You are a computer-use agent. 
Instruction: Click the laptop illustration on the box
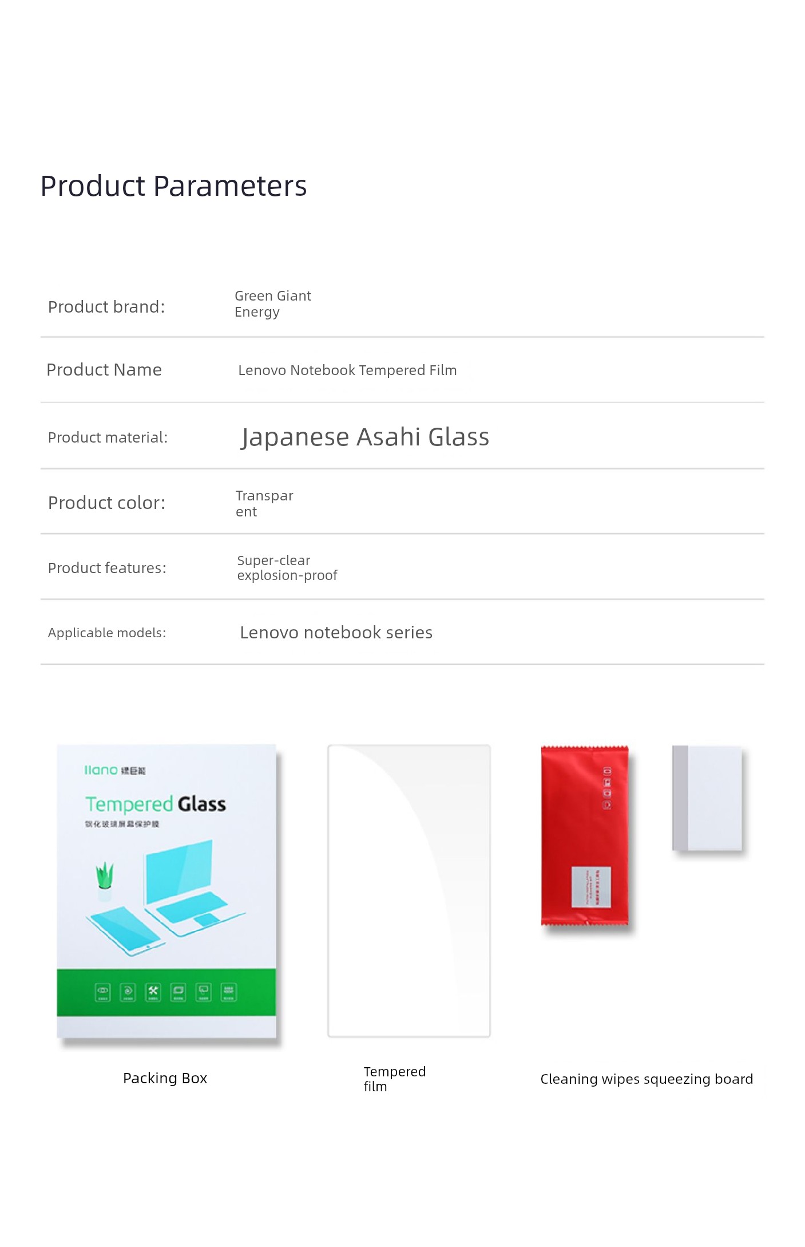tap(195, 888)
